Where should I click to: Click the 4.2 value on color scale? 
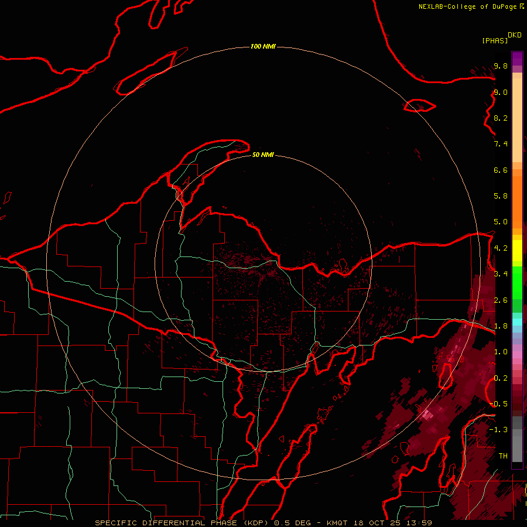pyautogui.click(x=501, y=248)
